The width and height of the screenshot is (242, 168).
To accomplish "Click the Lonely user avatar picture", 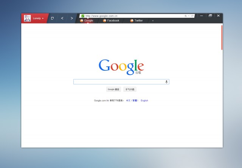I will click(x=27, y=18).
